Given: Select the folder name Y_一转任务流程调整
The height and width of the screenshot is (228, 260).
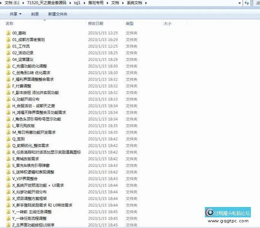Looking at the screenshot, I should pos(29,218).
